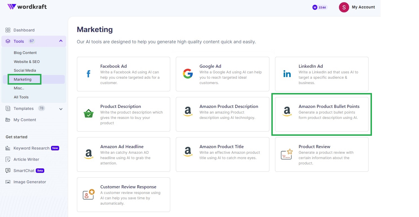The image size is (419, 217).
Task: Go to All Tools
Action: click(x=21, y=97)
